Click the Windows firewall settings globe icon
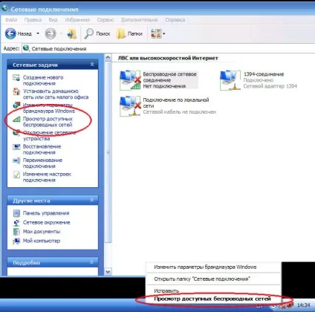Viewport: 315px width, 312px height. 16,105
